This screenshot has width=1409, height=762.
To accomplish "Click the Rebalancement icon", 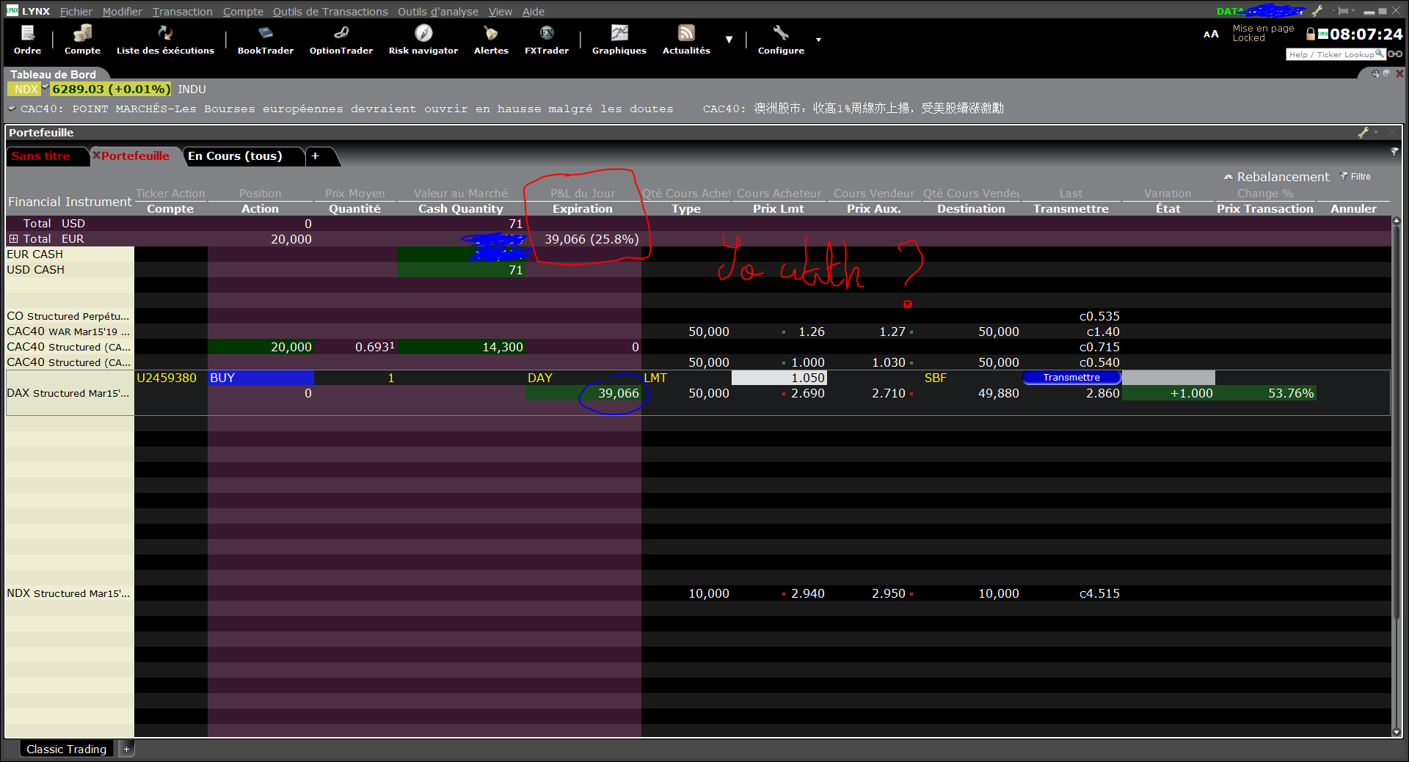I will click(x=1228, y=177).
